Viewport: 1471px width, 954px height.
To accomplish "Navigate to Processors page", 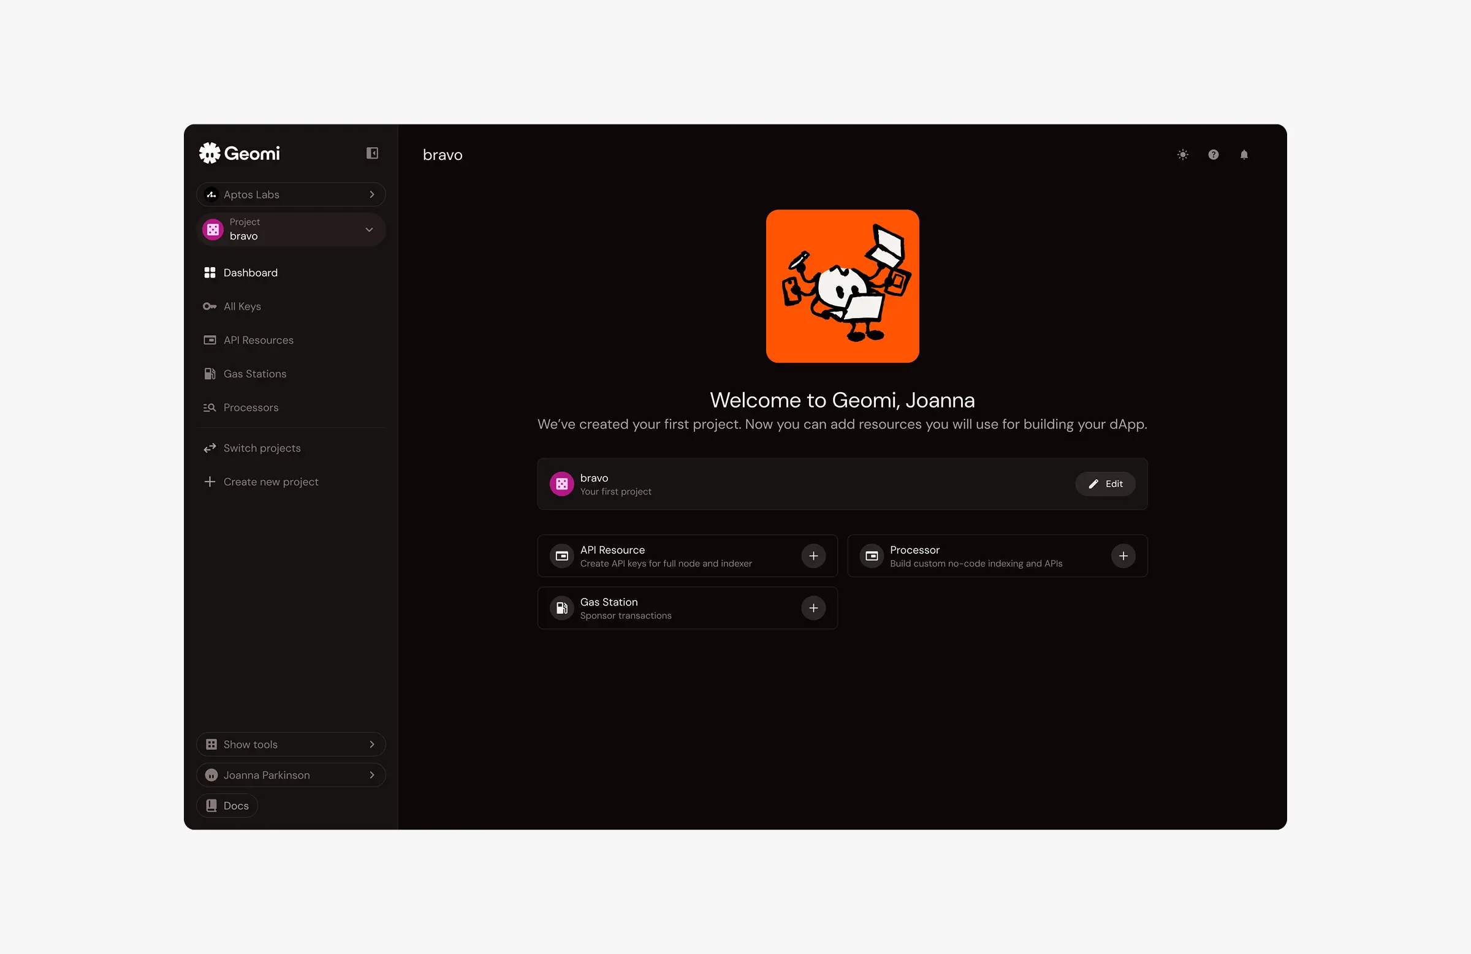I will pyautogui.click(x=250, y=408).
